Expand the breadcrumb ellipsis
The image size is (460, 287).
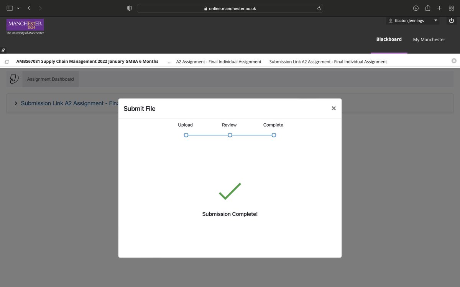point(169,62)
